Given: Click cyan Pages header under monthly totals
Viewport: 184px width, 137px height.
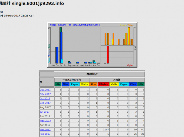Looking at the screenshot, I should [124, 84].
